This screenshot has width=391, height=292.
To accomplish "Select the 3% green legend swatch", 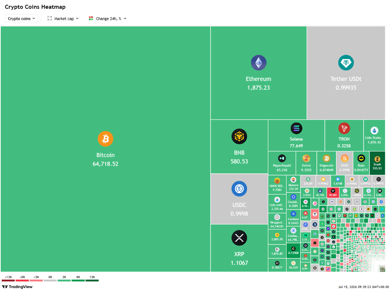I will [64, 281].
